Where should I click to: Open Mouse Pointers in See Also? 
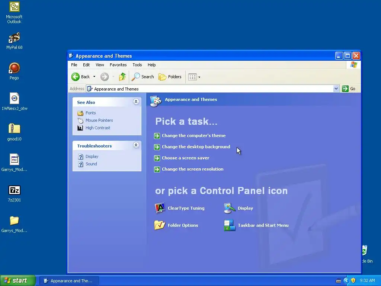point(99,120)
